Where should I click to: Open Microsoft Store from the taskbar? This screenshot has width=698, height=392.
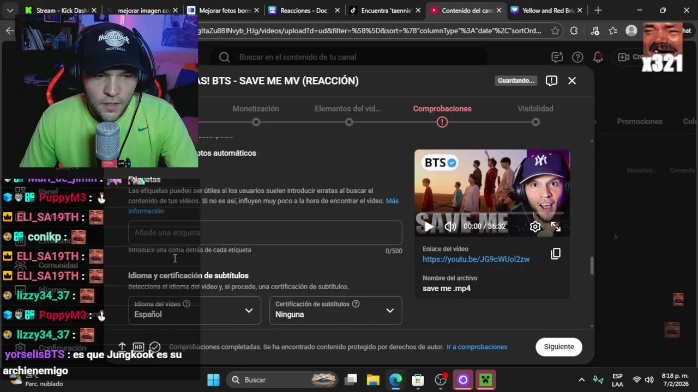tap(418, 379)
